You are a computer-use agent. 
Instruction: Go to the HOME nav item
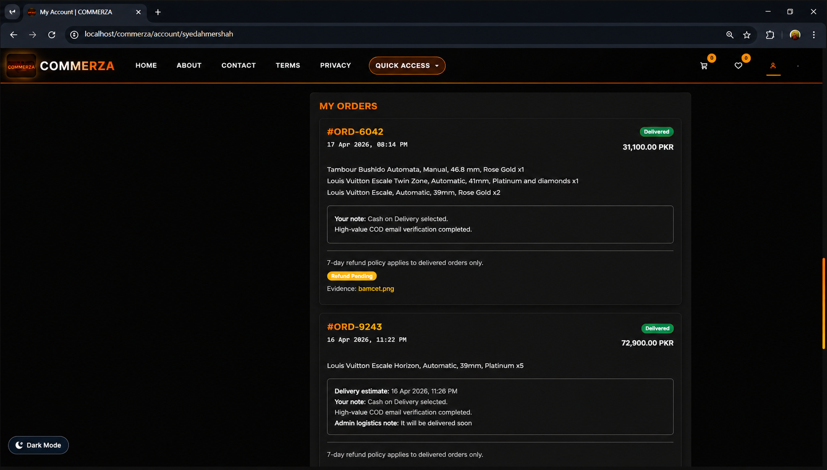click(x=146, y=66)
